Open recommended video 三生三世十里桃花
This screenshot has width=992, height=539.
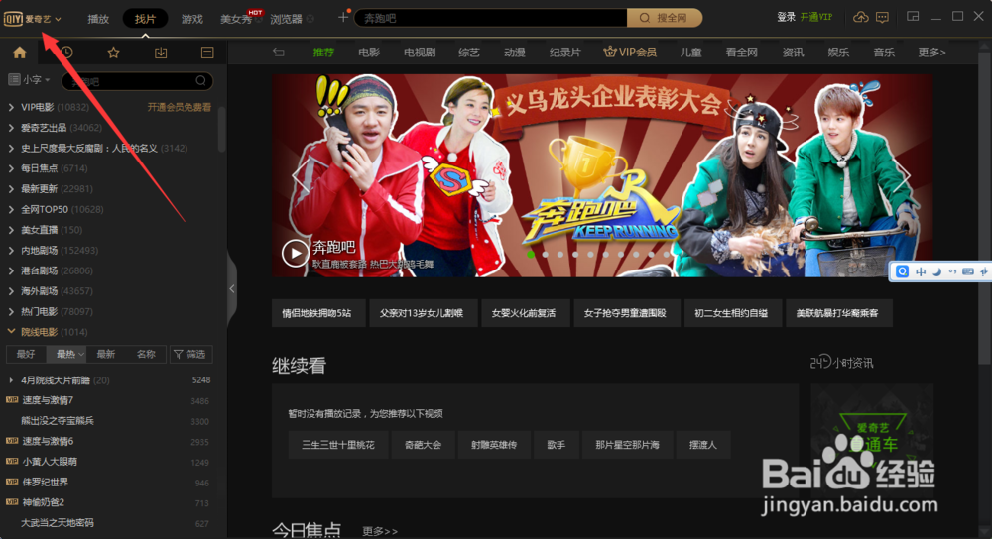pos(338,445)
